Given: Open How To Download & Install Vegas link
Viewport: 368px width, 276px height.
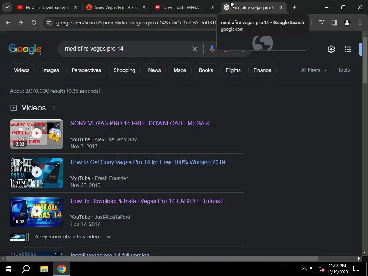Looking at the screenshot, I should click(x=149, y=201).
